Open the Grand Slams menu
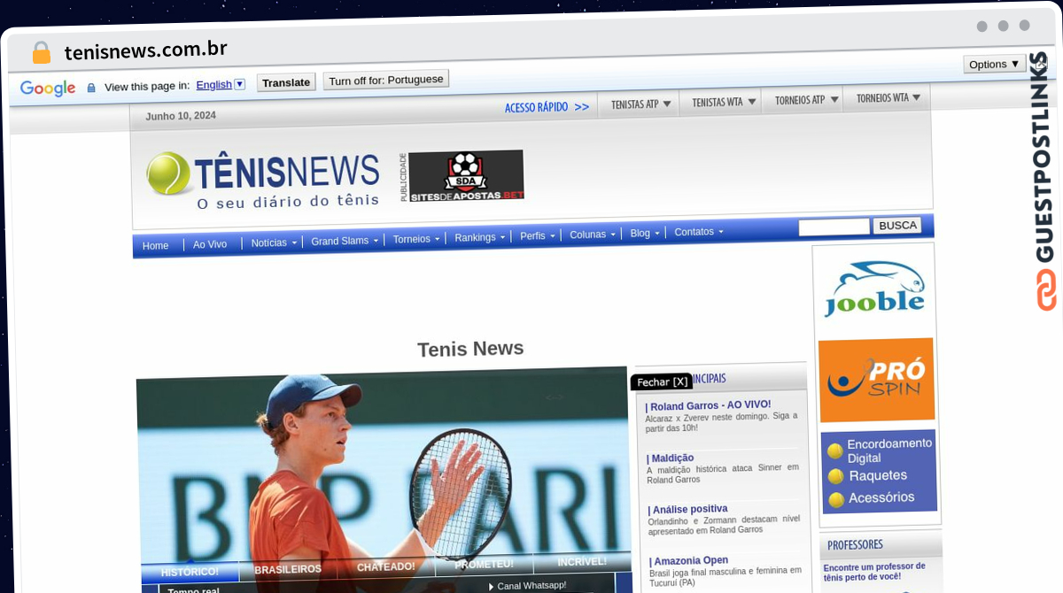This screenshot has width=1063, height=593. (345, 241)
